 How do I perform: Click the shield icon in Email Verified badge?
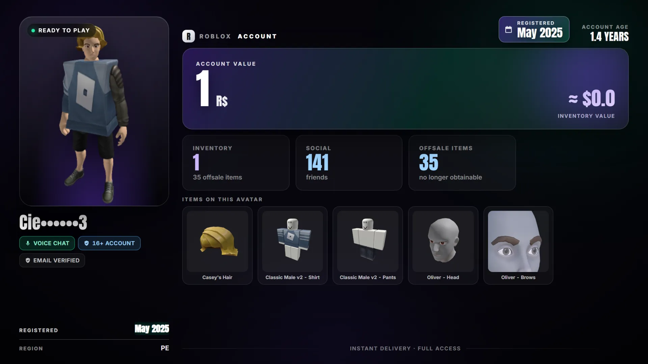pos(28,261)
